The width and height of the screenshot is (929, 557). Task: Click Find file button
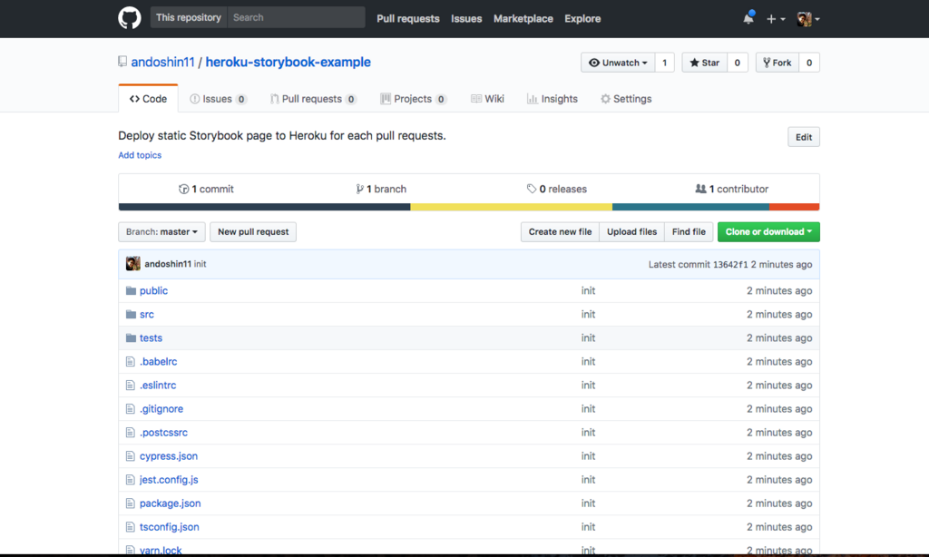coord(689,231)
